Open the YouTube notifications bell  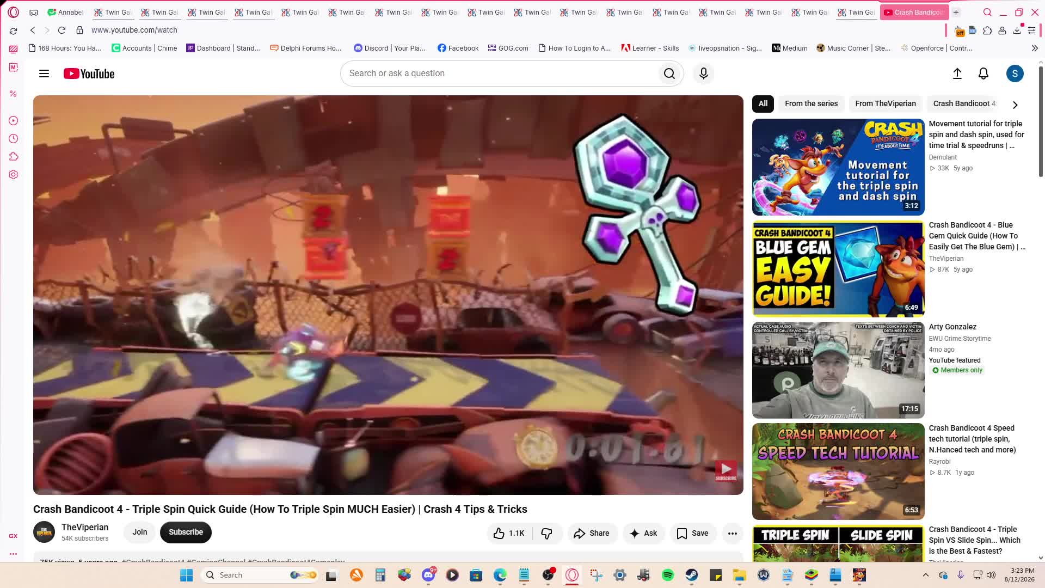(x=983, y=73)
